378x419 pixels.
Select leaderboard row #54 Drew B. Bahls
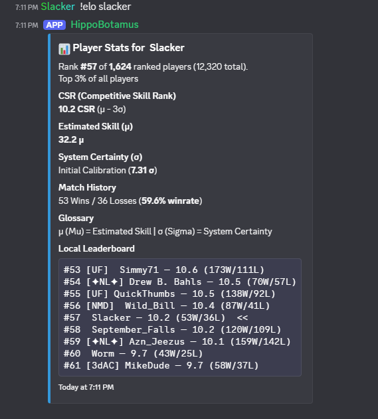[x=180, y=282]
